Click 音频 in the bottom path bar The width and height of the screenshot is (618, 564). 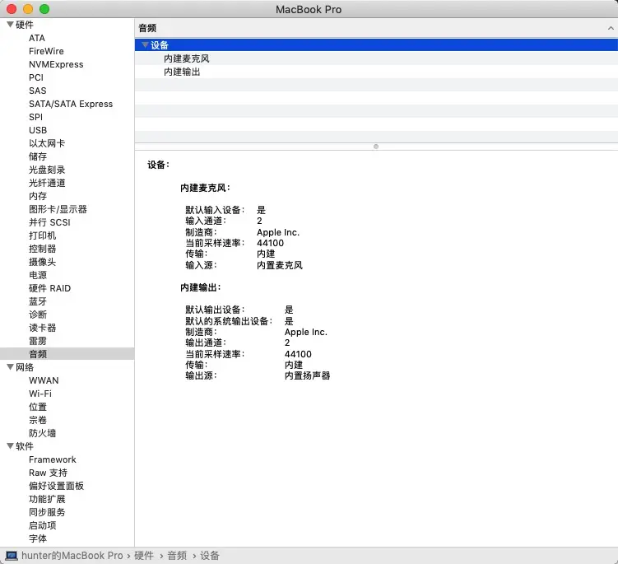coord(177,556)
